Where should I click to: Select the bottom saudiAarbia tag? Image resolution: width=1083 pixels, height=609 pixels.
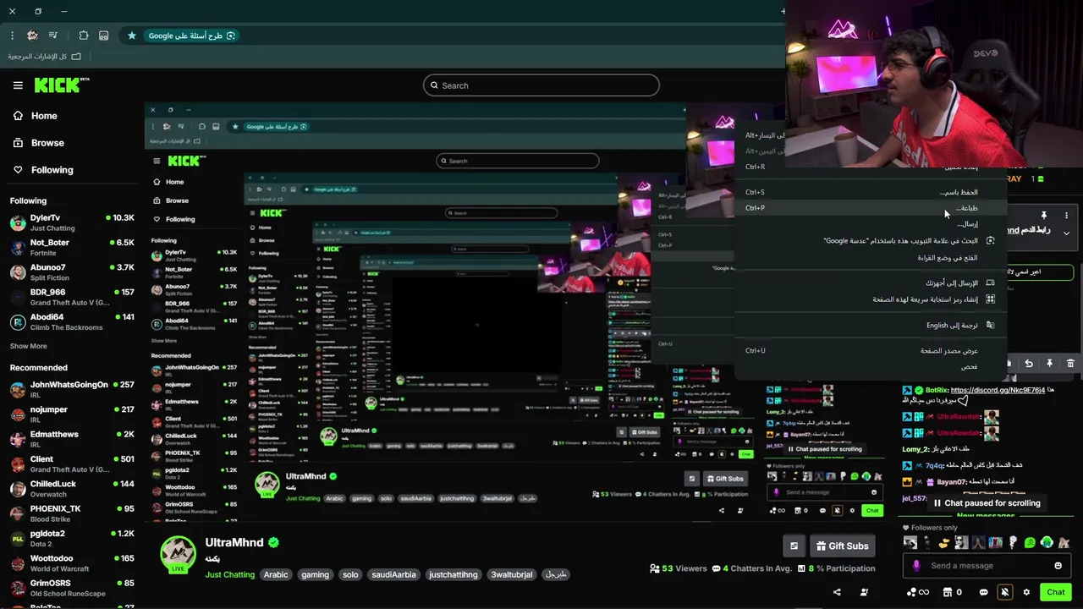click(x=394, y=574)
